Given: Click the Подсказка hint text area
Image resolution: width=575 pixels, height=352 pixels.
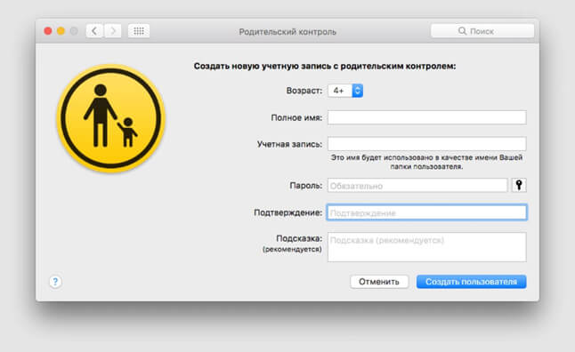Looking at the screenshot, I should (427, 247).
